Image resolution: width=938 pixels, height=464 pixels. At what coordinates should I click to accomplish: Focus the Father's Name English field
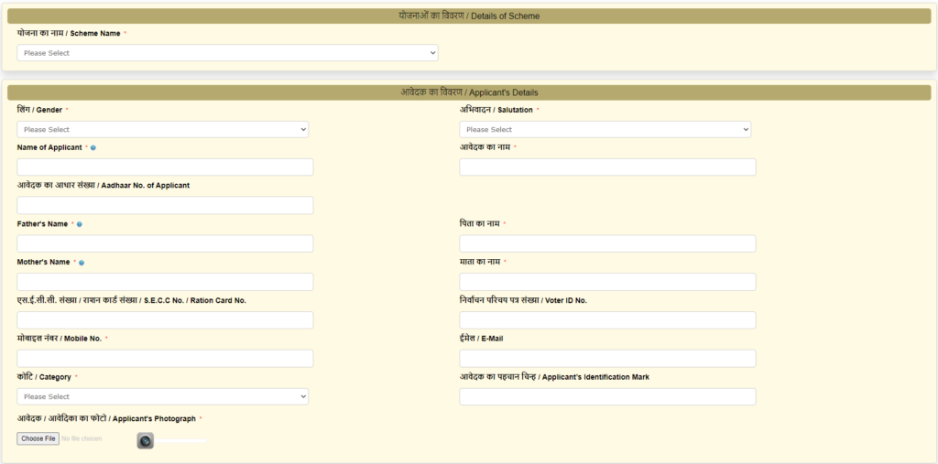click(165, 243)
